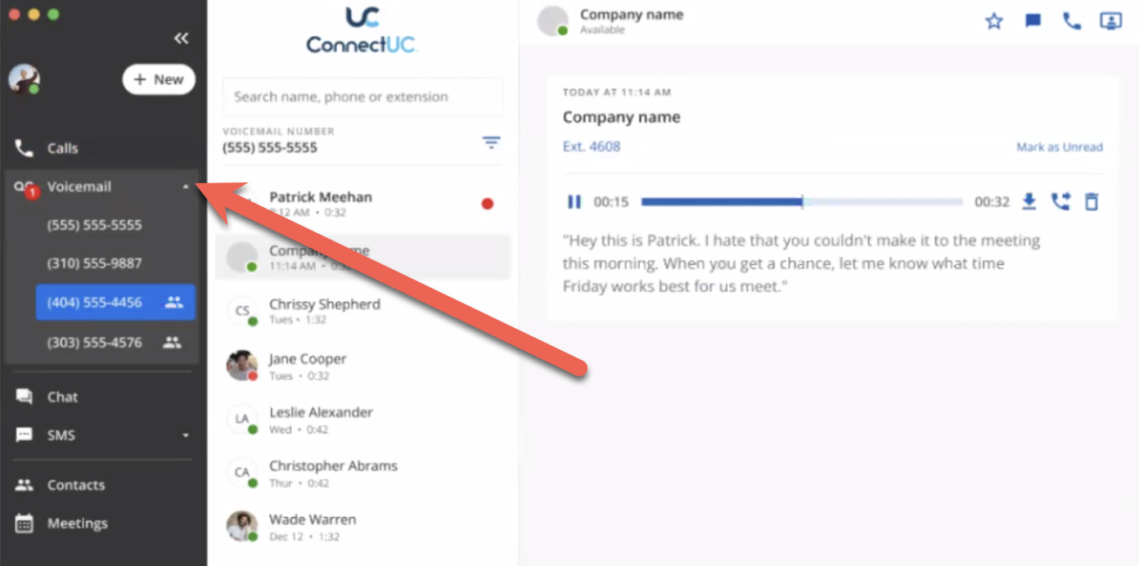Viewport: 1139px width, 566px height.
Task: Call contact using phone icon in header
Action: [x=1071, y=21]
